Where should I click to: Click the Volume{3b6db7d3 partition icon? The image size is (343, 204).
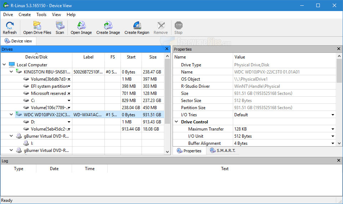click(26, 79)
